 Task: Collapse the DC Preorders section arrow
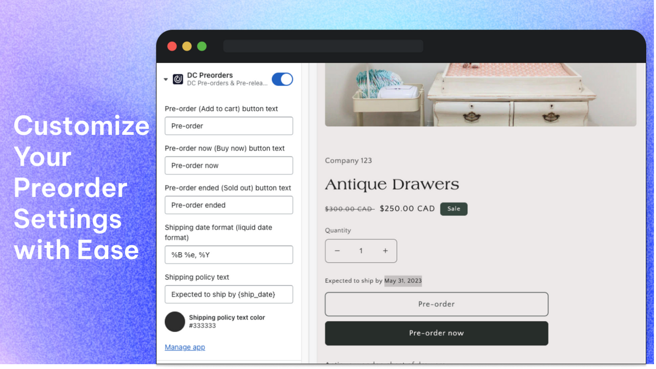(166, 79)
